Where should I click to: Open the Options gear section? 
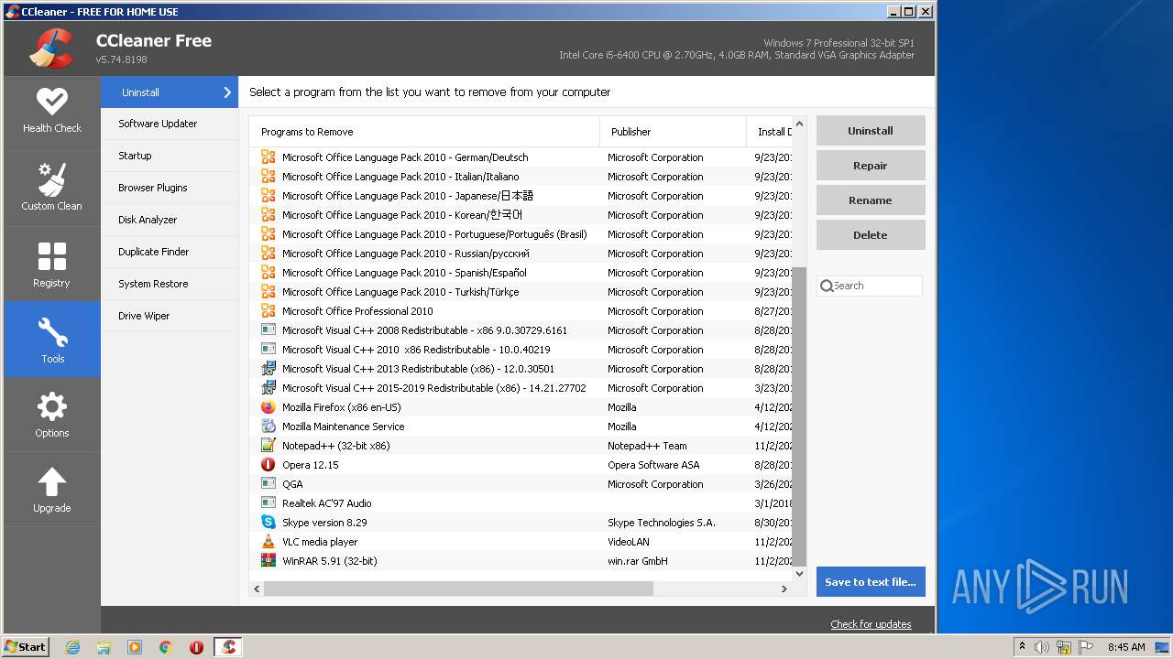[52, 415]
